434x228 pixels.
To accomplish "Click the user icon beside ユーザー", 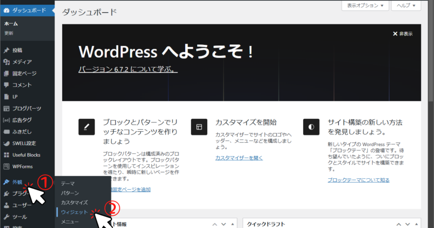I will [x=6, y=205].
